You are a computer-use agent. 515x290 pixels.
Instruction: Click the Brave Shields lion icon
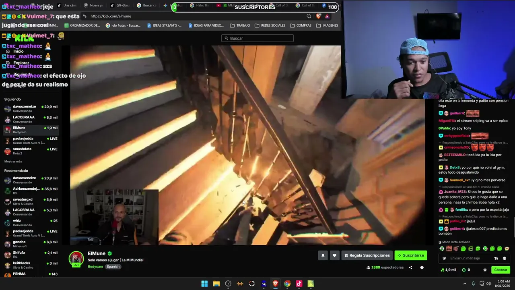click(319, 16)
